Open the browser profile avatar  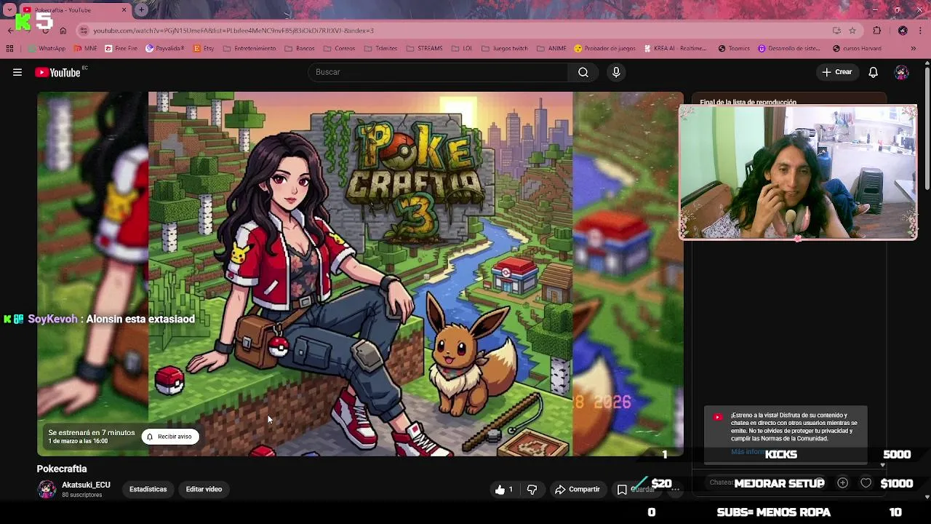coord(903,31)
